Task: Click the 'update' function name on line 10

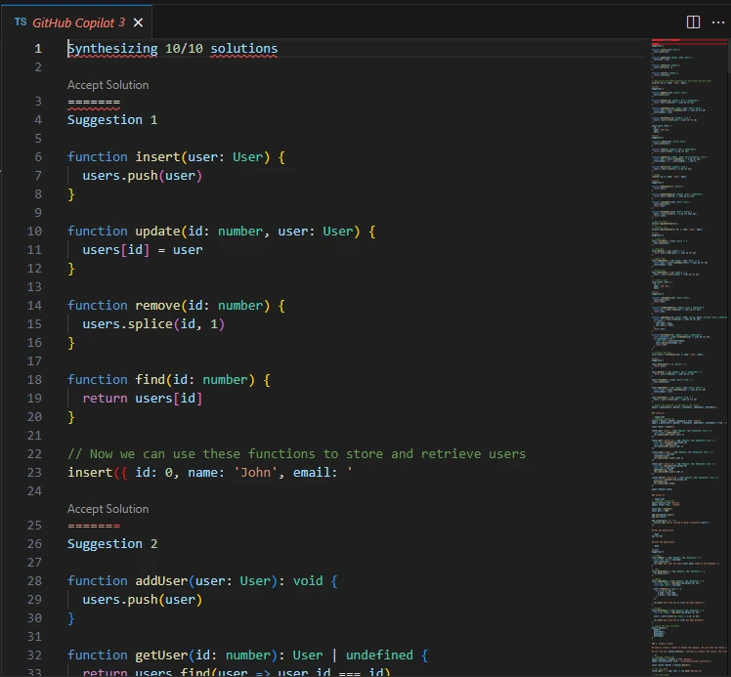Action: [x=157, y=232]
